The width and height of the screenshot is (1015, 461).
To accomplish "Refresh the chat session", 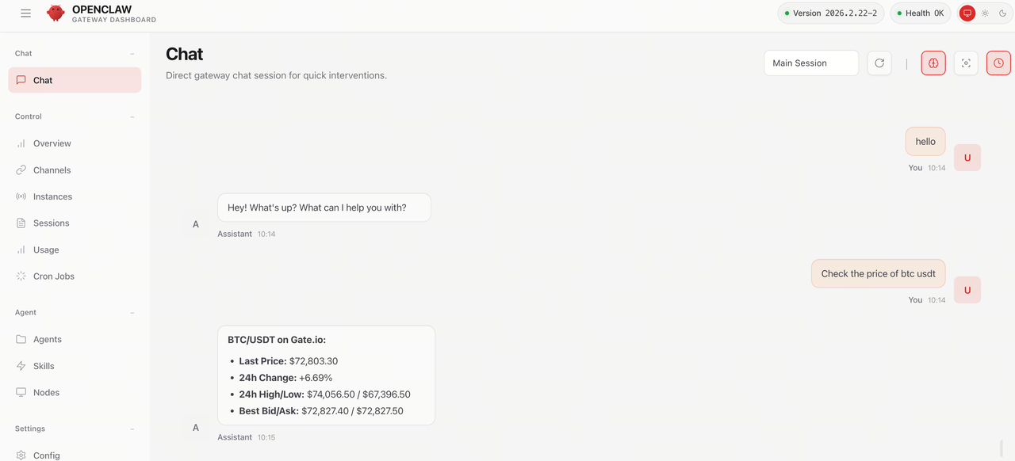I will tap(879, 63).
